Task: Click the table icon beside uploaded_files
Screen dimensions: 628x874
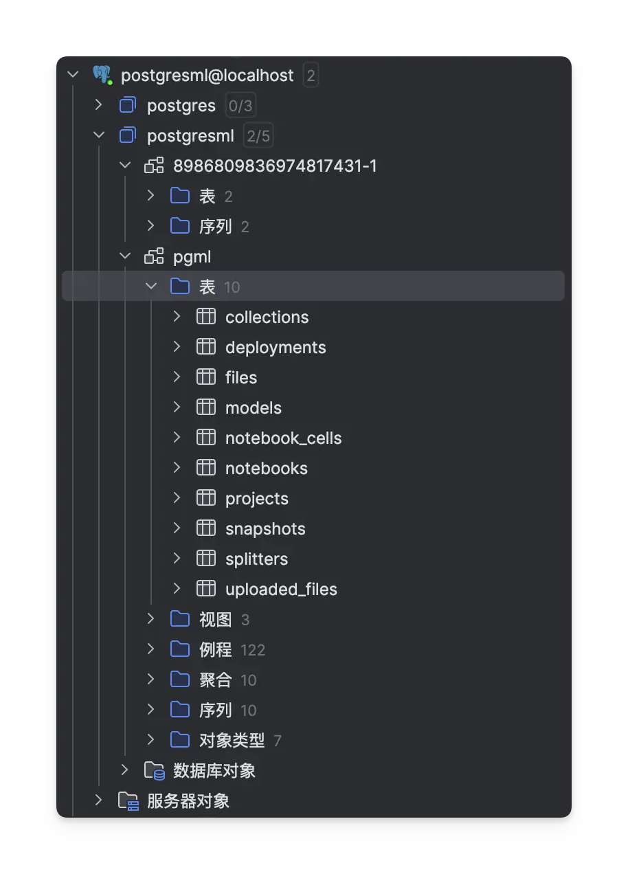Action: coord(206,588)
